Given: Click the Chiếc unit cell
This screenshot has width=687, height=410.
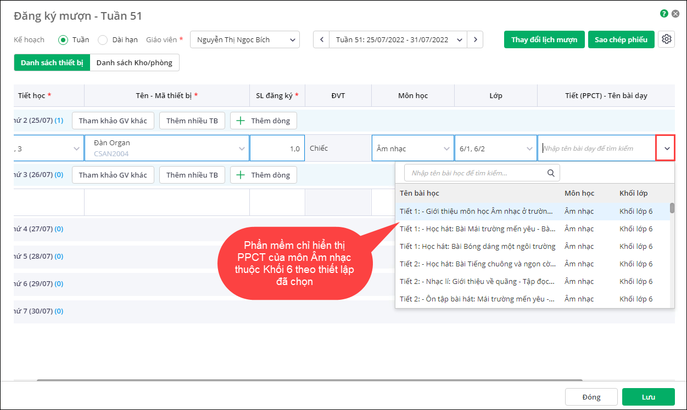Looking at the screenshot, I should (338, 148).
